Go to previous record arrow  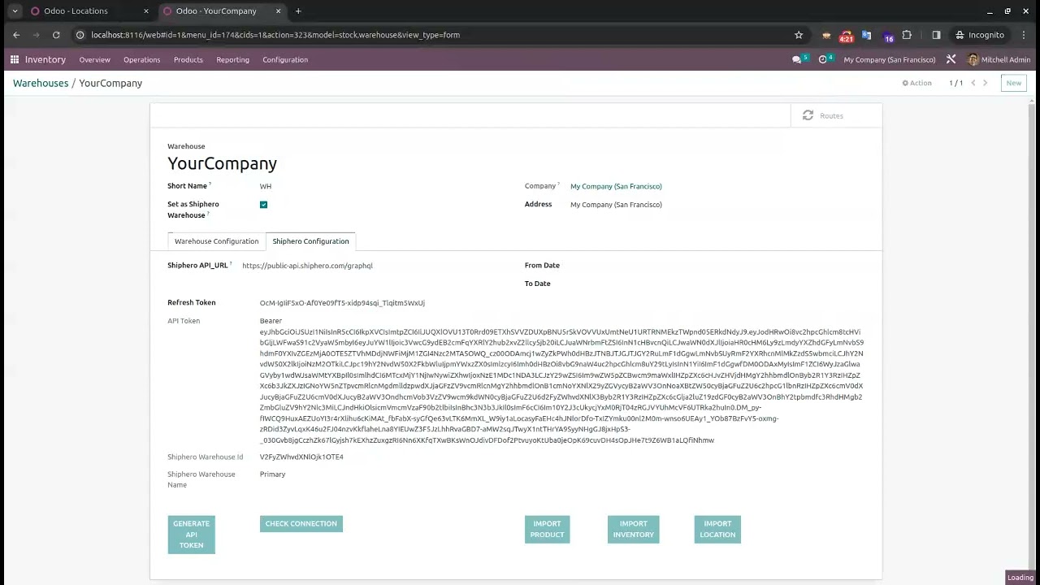(x=973, y=83)
